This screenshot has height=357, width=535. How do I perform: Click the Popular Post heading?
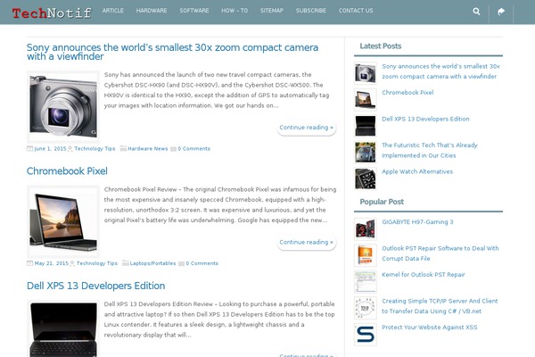click(382, 202)
